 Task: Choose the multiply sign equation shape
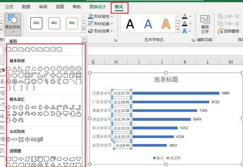click(21, 139)
